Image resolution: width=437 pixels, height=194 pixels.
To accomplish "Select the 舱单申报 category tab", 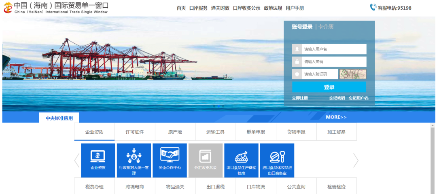I will [x=256, y=132].
